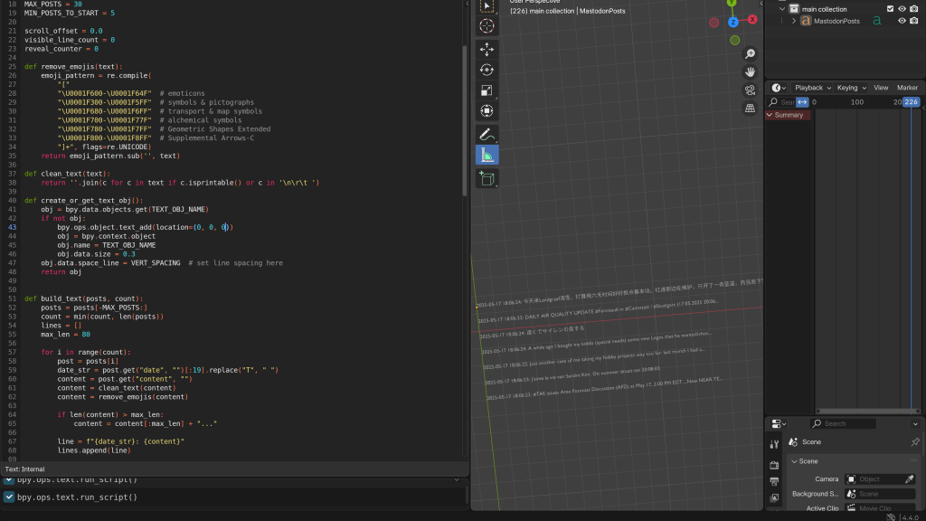Open the View Layer properties tab
This screenshot has height=521, width=926.
coord(774,498)
